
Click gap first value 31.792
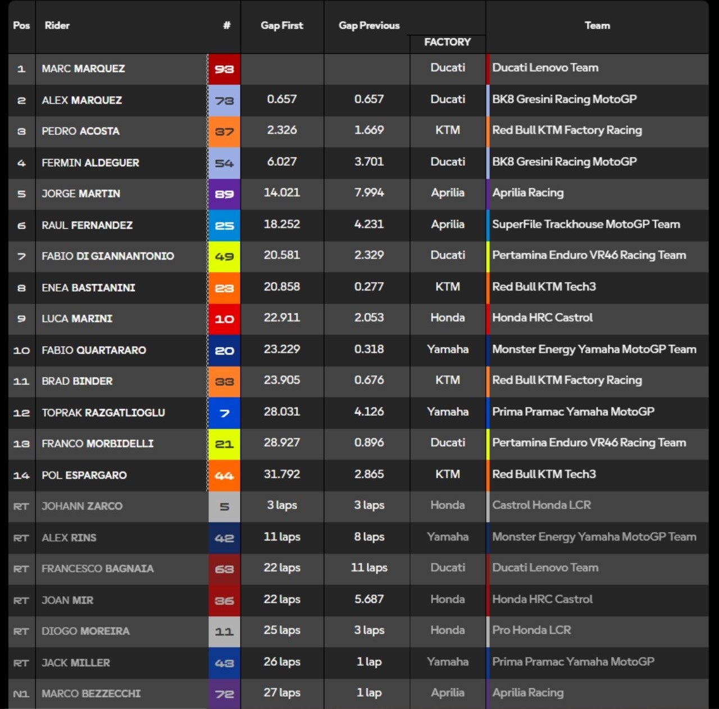(282, 474)
